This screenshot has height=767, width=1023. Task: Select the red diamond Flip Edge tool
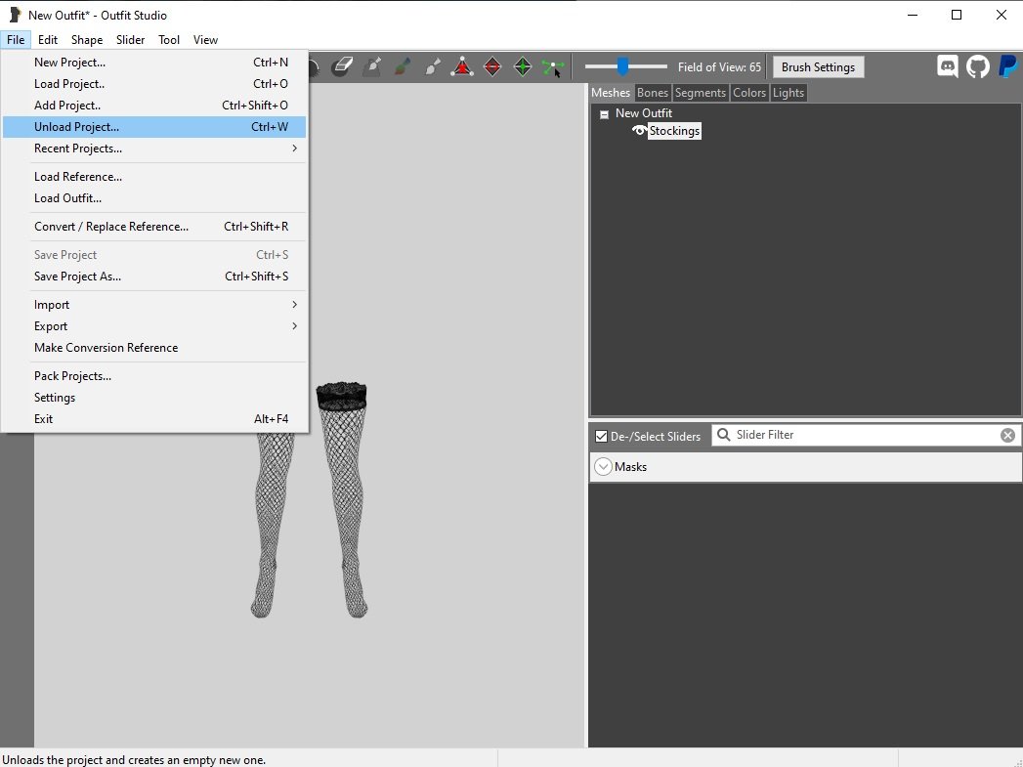(x=492, y=67)
